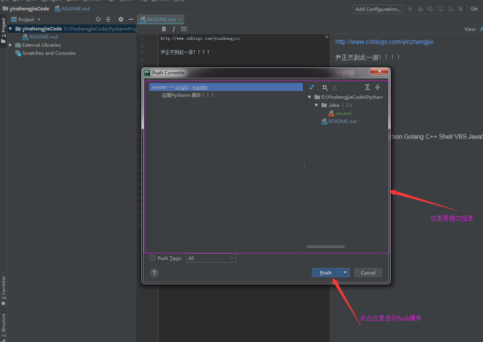Collapse the .idea folder in changed files
This screenshot has height=342, width=483.
coord(316,105)
